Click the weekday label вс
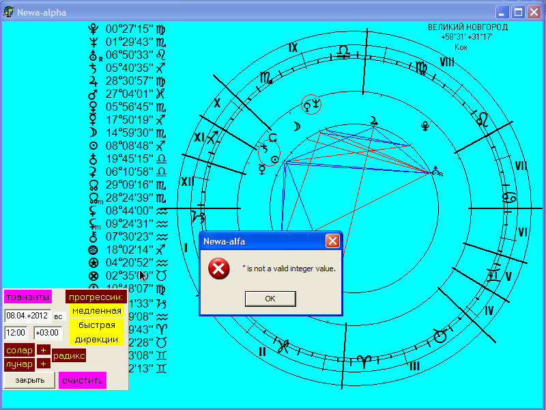 59,316
